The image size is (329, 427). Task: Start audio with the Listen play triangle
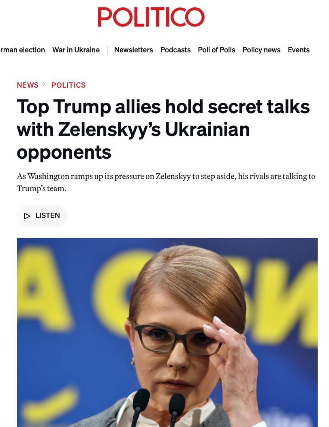(x=27, y=216)
